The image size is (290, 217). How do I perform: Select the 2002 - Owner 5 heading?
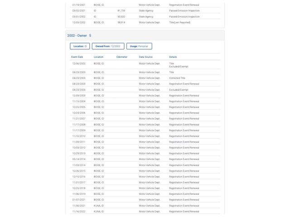(79, 36)
